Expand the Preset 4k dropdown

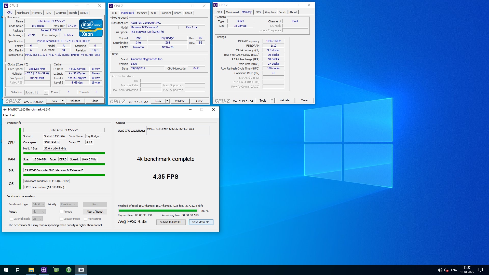[x=39, y=212]
